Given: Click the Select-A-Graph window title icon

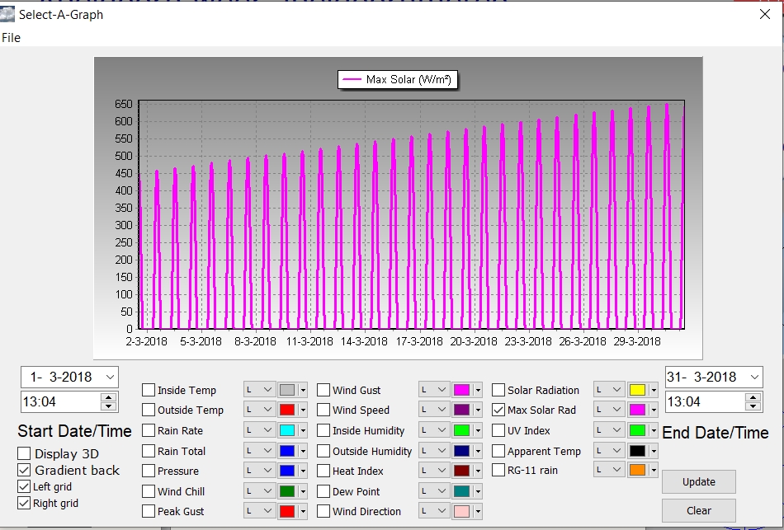Looking at the screenshot, I should (x=8, y=14).
